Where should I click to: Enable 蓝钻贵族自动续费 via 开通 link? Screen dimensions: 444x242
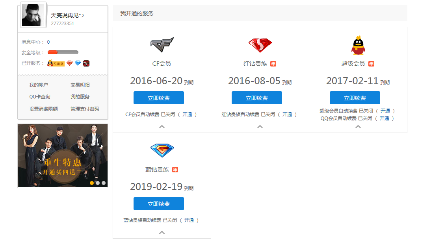[x=189, y=220]
